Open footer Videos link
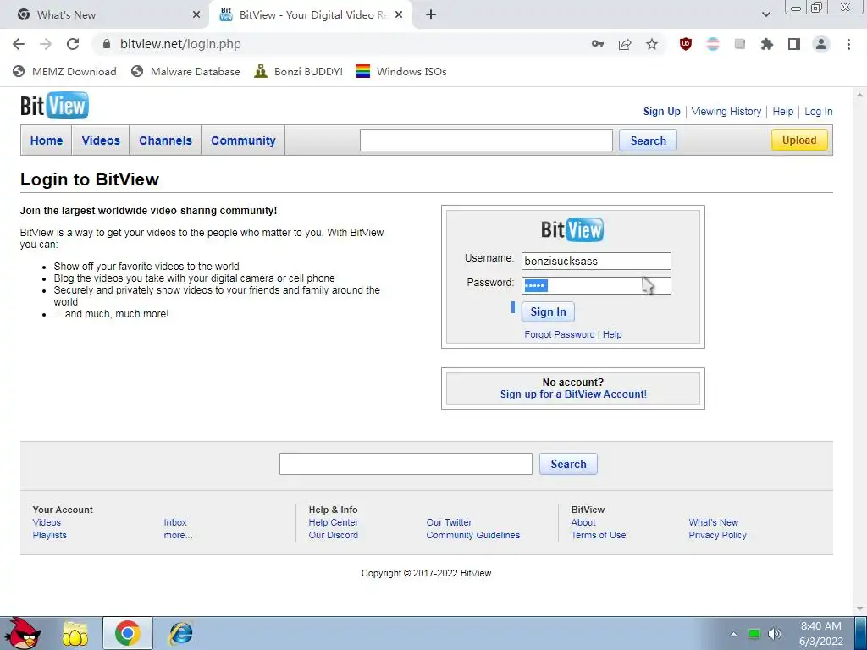The height and width of the screenshot is (650, 867). 47,522
